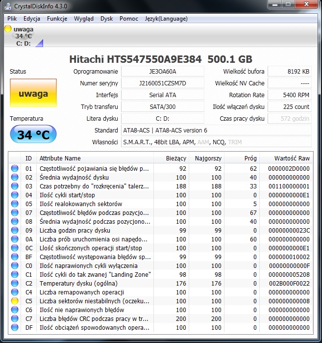Click blue status dot for attribute C4

15,292
